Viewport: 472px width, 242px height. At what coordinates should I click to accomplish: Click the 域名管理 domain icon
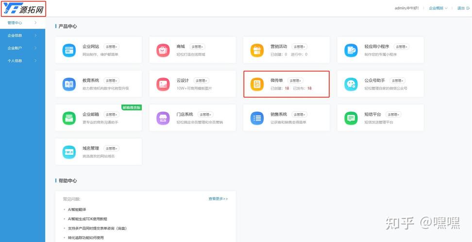click(x=69, y=152)
